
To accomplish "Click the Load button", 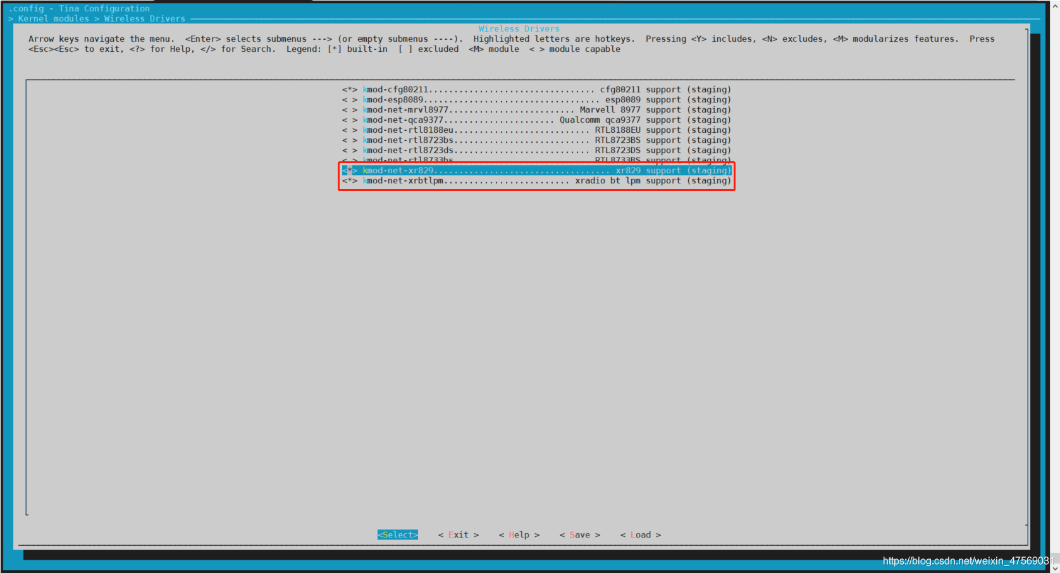I will [641, 535].
